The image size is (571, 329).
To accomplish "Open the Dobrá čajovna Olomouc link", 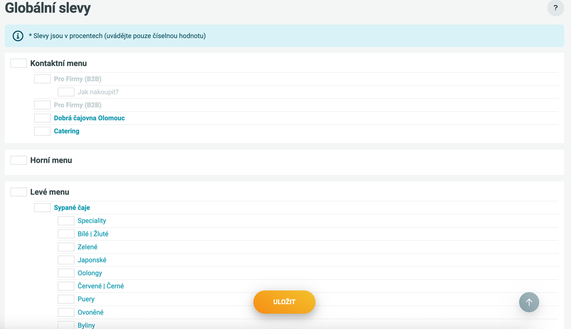I will (89, 118).
